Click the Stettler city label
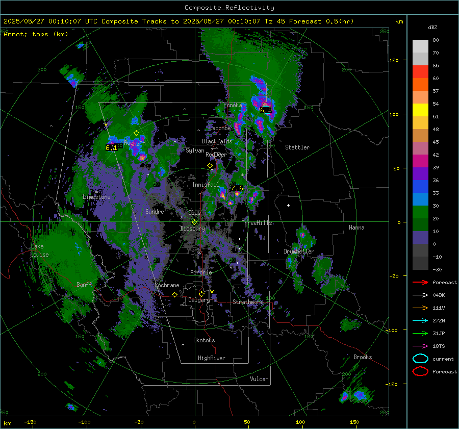 point(297,147)
